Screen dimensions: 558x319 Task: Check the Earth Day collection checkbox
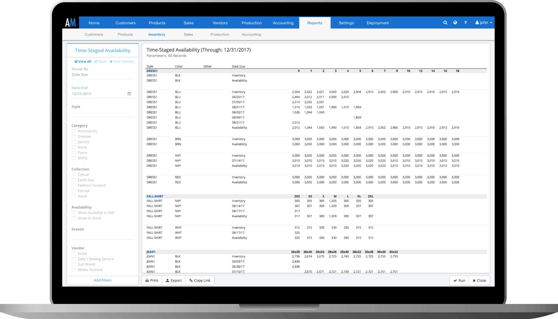tap(74, 180)
